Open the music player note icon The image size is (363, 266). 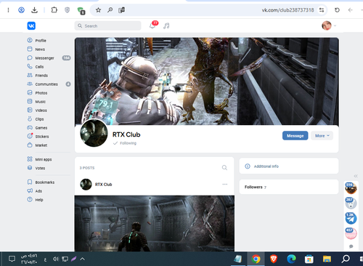click(x=166, y=26)
